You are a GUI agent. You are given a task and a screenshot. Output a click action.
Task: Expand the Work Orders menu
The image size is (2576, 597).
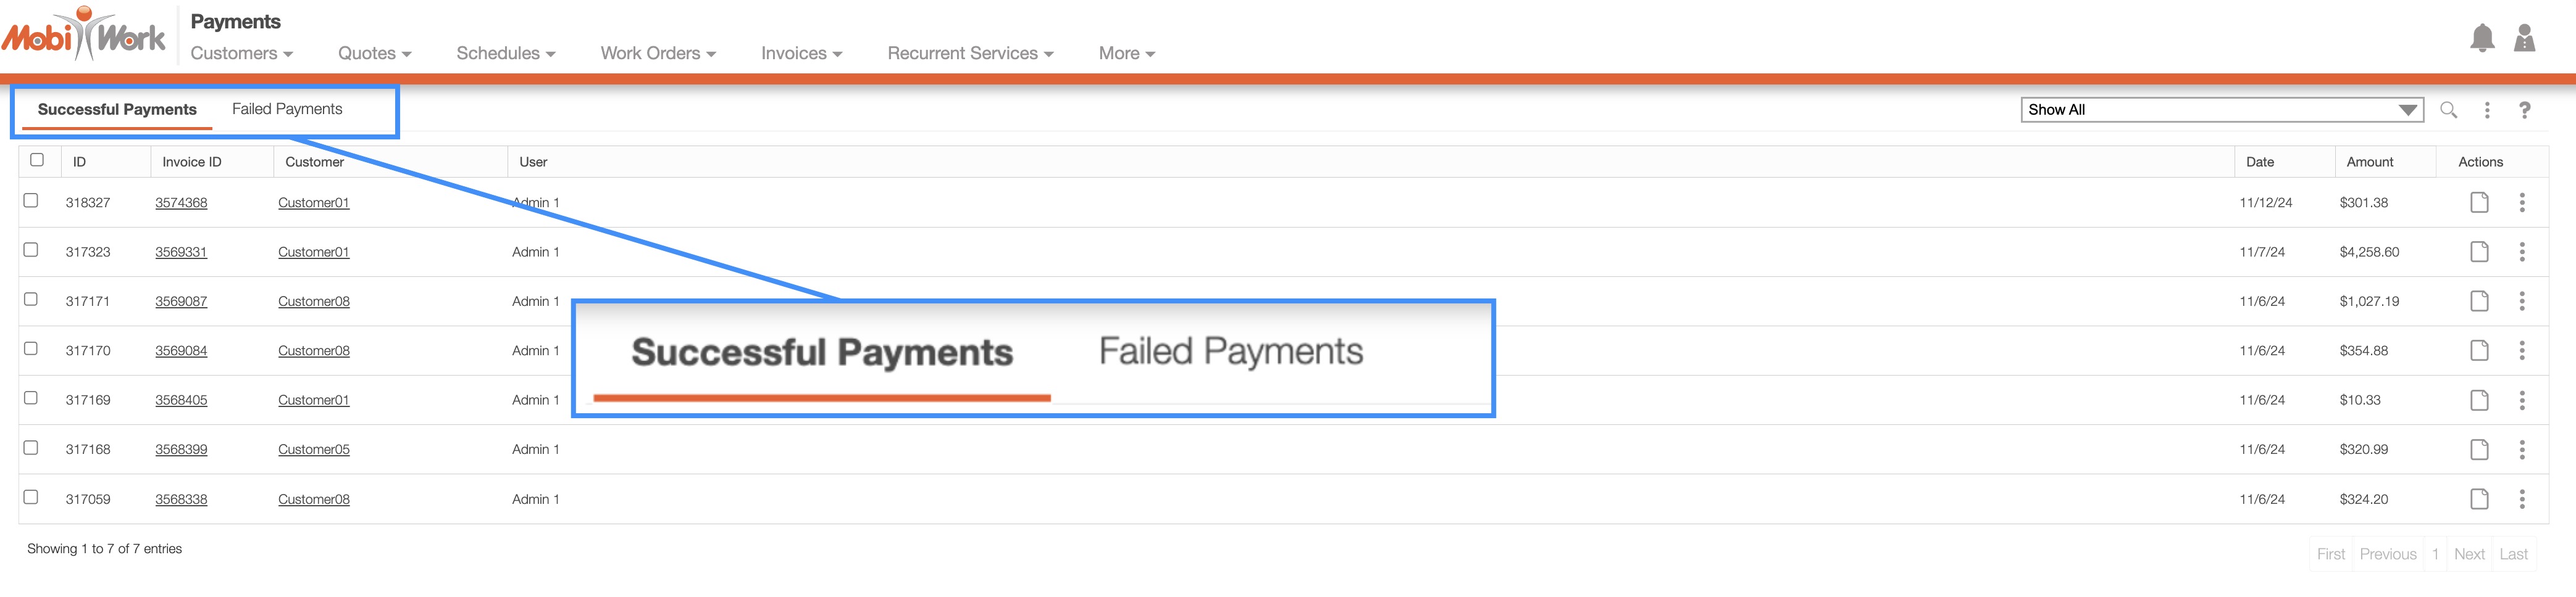tap(657, 54)
